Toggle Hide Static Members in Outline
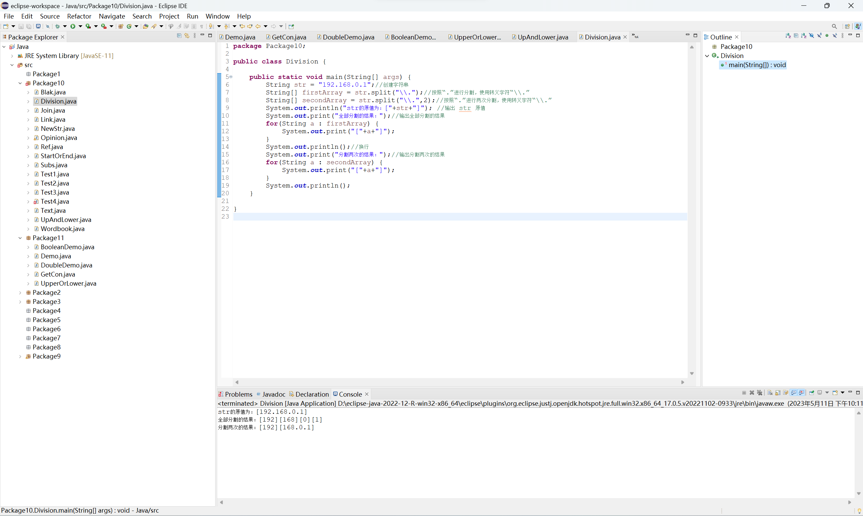 [819, 35]
